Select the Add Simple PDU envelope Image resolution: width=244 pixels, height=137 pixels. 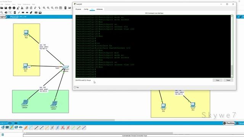point(36,13)
